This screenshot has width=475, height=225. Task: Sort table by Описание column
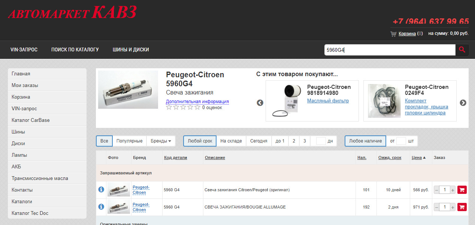tap(215, 157)
